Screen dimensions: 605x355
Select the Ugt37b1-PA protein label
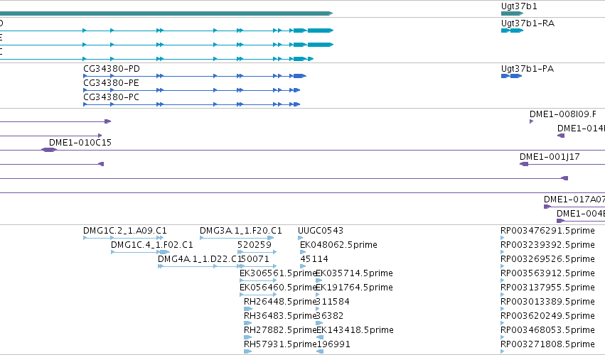coord(527,69)
